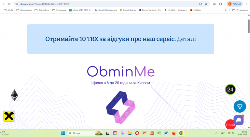
Task: Open DeepL Translate bookmark
Action: tap(150, 10)
